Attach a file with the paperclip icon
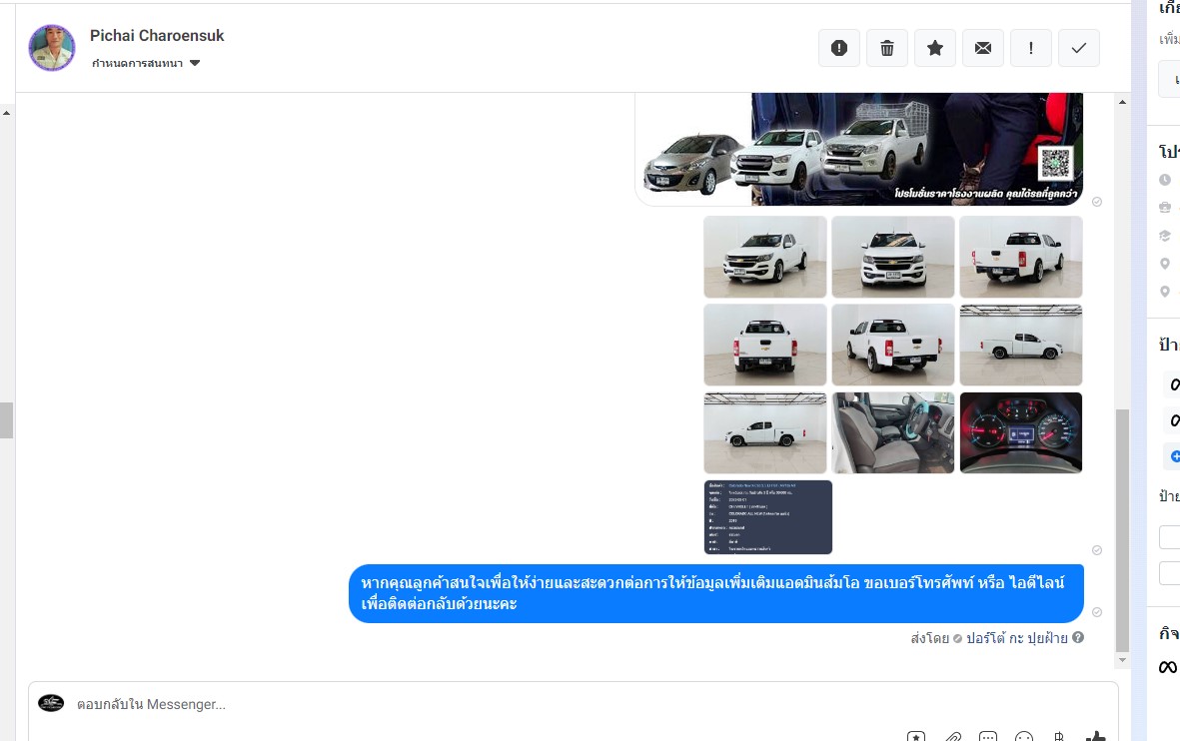1180x741 pixels. pyautogui.click(x=953, y=736)
